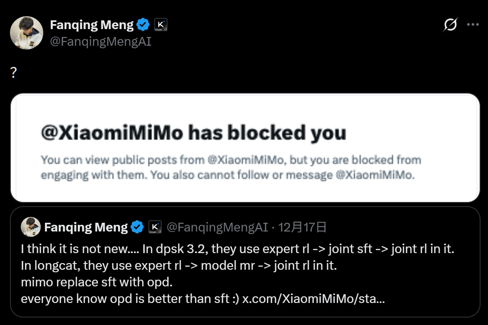Click @FanqingMengAI handle in quoted post
The width and height of the screenshot is (488, 325).
tap(217, 227)
